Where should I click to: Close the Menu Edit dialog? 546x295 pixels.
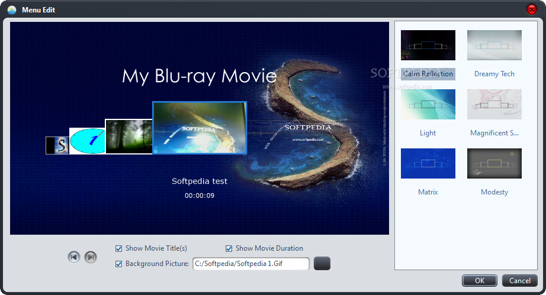[531, 9]
